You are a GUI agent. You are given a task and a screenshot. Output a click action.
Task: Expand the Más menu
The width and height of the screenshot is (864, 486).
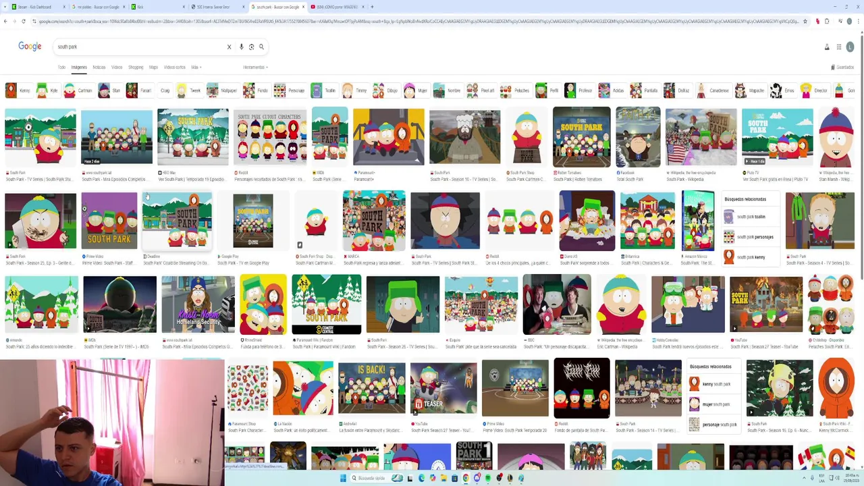196,67
